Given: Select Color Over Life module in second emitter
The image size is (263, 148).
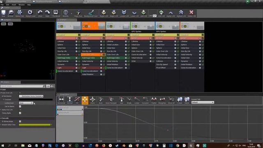Looking at the screenshot, I should (x=91, y=55).
